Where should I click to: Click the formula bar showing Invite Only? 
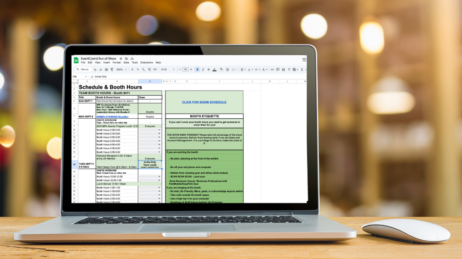(x=200, y=77)
